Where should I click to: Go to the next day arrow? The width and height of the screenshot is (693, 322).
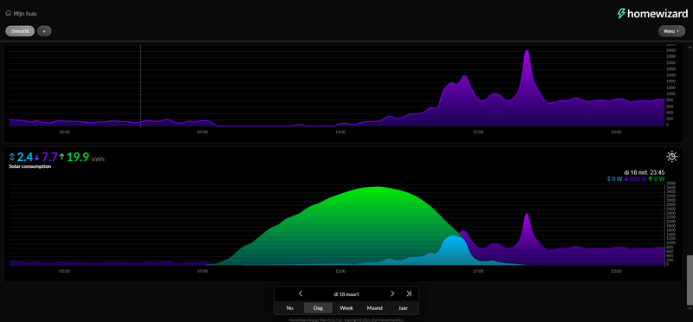pyautogui.click(x=392, y=293)
